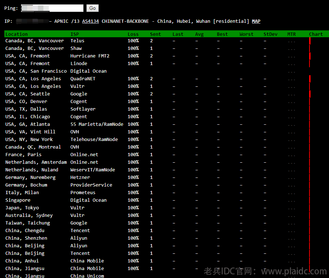Open MTR dots for San Francisco Digital Ocean
Image resolution: width=329 pixels, height=278 pixels.
(x=291, y=72)
